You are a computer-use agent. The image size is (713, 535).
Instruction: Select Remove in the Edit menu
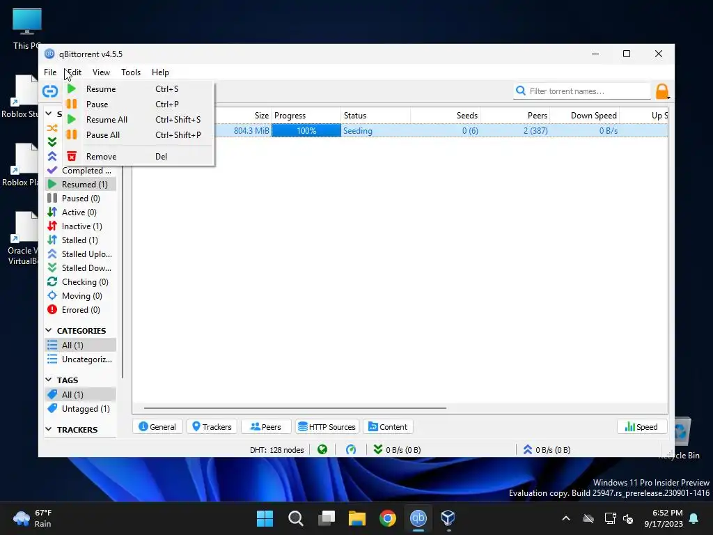coord(139,157)
